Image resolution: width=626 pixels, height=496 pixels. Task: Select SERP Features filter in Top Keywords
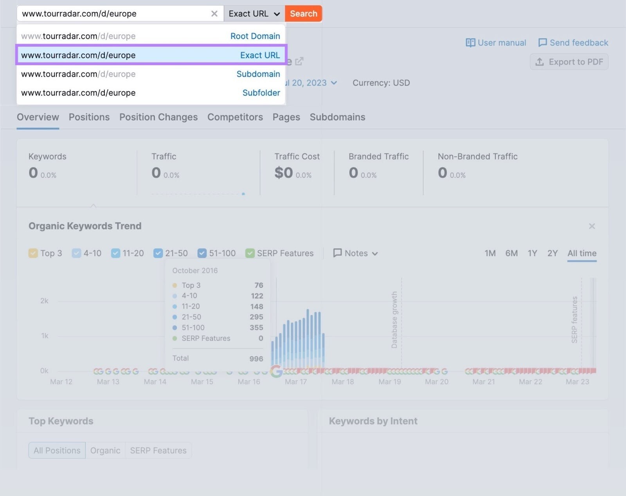pyautogui.click(x=158, y=451)
